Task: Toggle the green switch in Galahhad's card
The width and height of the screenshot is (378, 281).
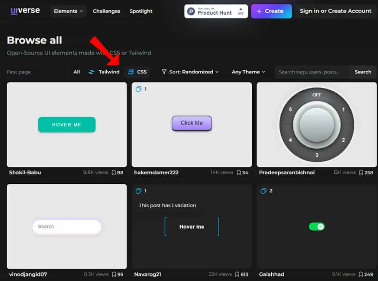Action: tap(317, 226)
